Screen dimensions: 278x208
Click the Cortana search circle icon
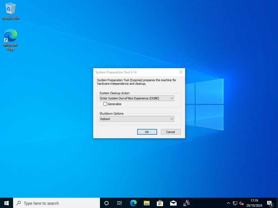pyautogui.click(x=106, y=203)
